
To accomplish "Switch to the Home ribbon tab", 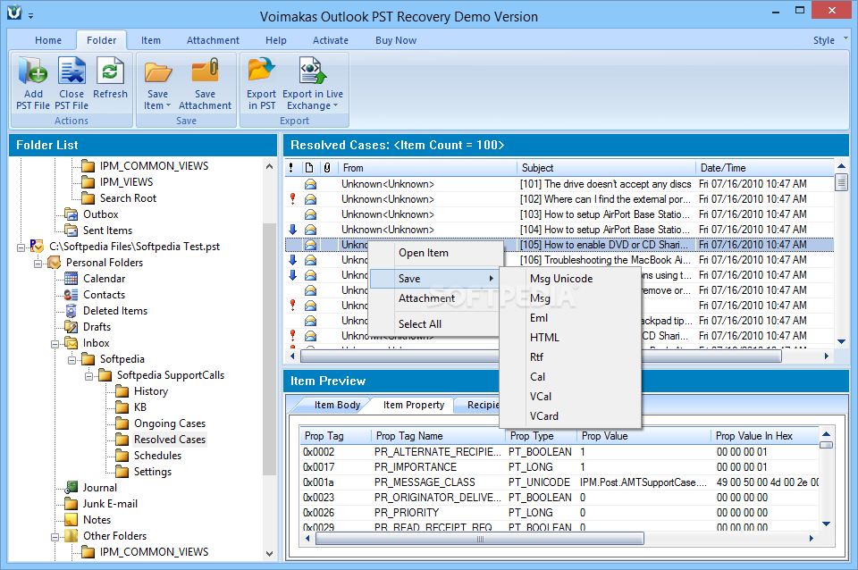I will point(48,40).
